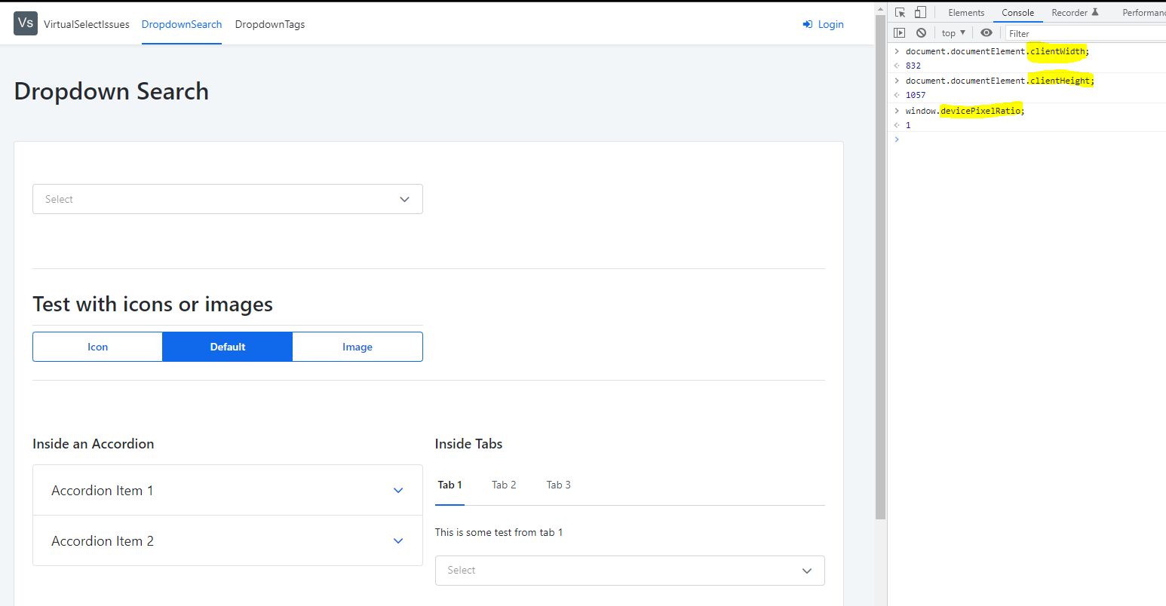Expand Accordion Item 2

(227, 540)
